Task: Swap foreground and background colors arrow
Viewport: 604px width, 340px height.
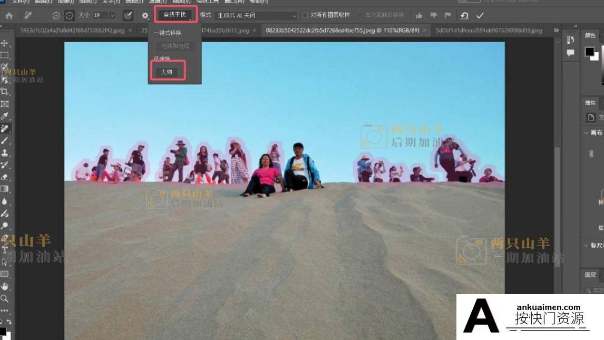Action: (8, 322)
